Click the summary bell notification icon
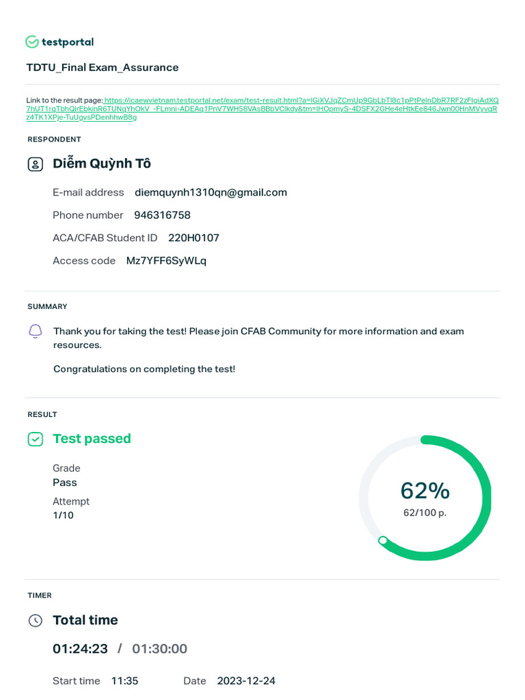 click(36, 332)
